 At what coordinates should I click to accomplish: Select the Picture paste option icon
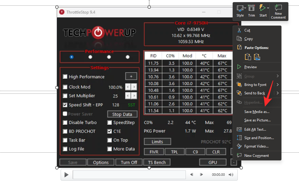256,56
